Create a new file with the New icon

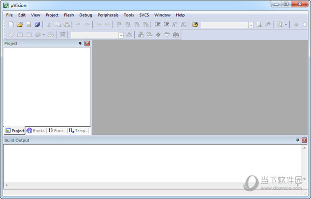click(11, 24)
